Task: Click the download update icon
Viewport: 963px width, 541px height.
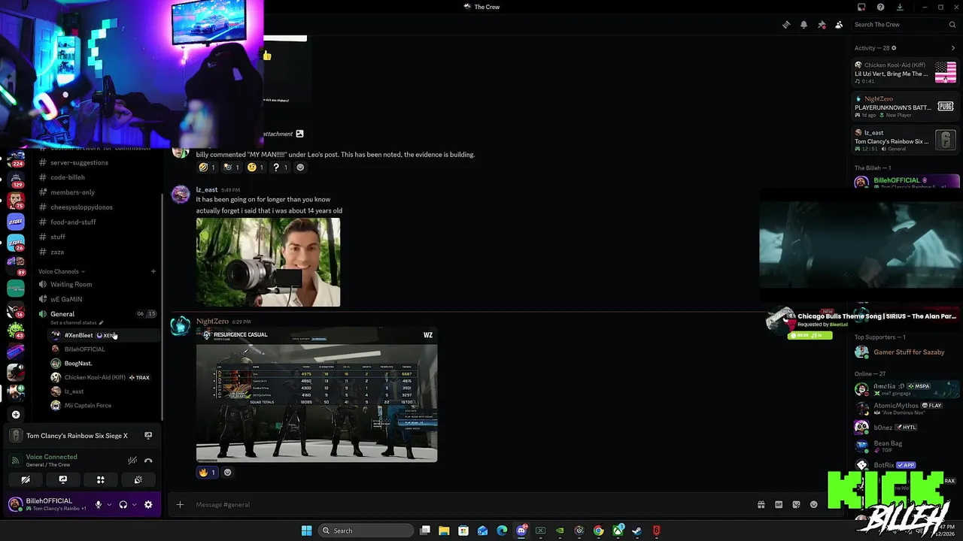Action: [x=900, y=7]
